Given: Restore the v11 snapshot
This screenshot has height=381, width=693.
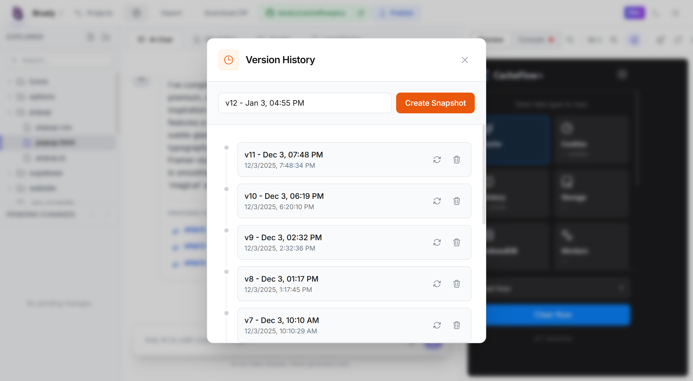Looking at the screenshot, I should click(x=437, y=160).
